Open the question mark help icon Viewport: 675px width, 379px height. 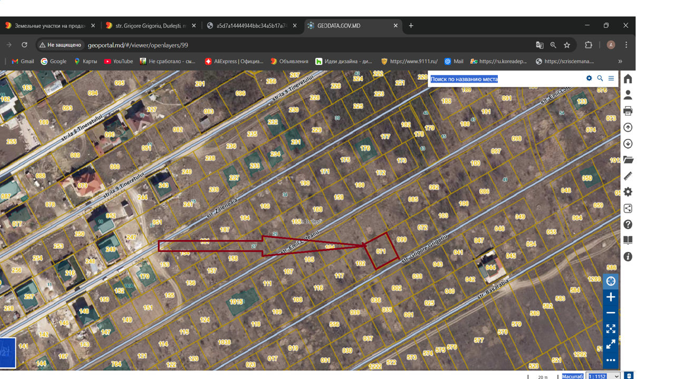tap(628, 224)
